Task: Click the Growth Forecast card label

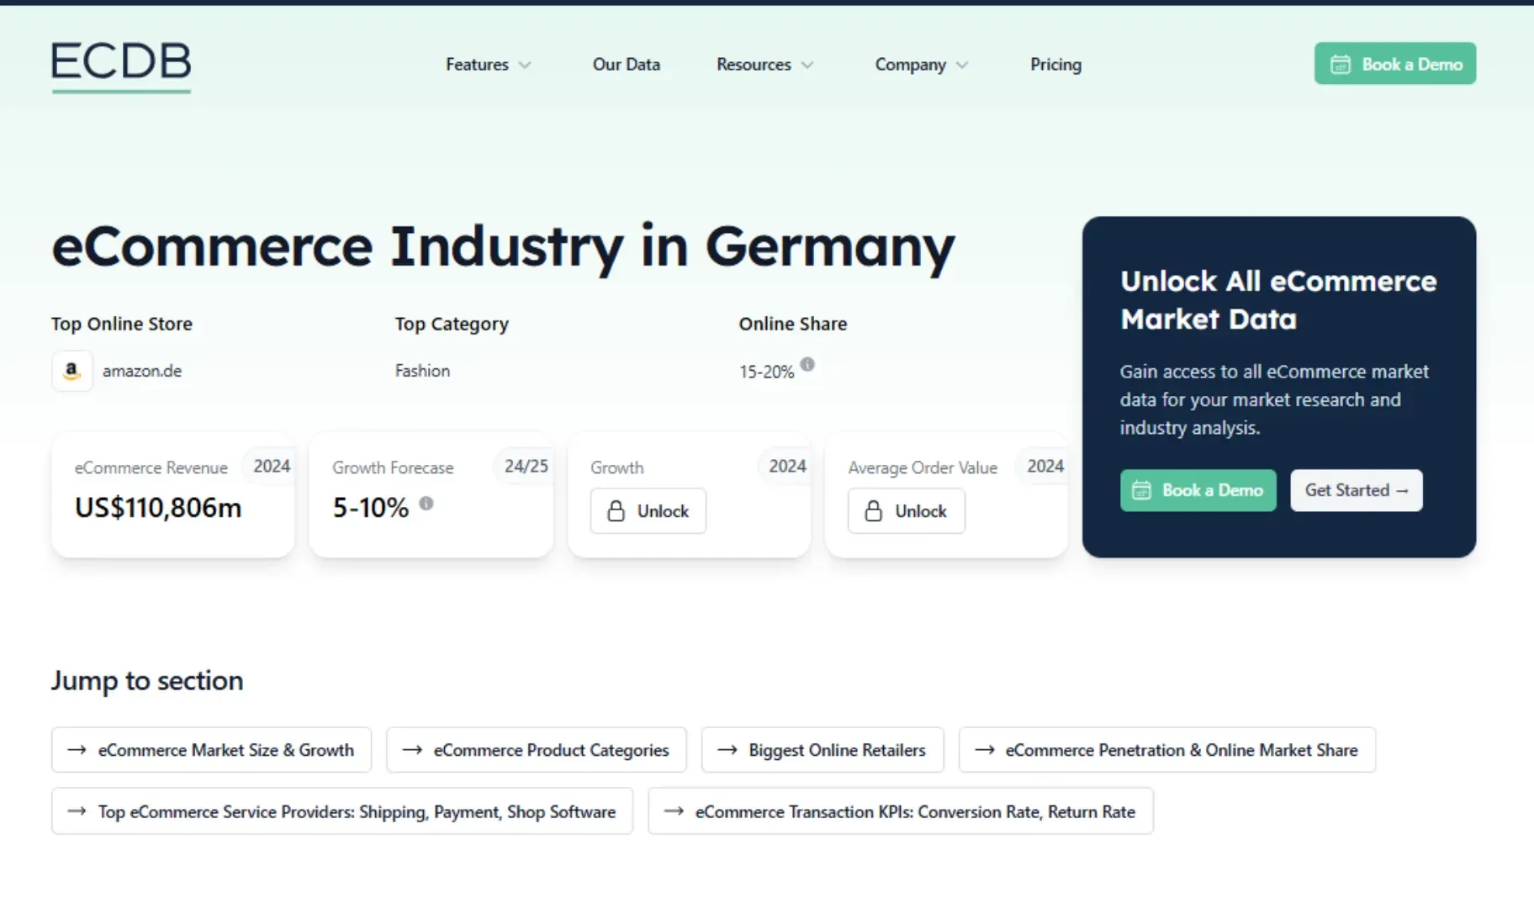Action: pos(393,467)
